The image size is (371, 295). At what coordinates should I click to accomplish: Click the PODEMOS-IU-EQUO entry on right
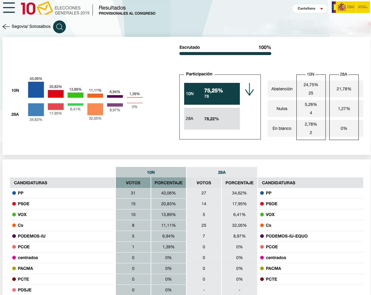click(287, 236)
